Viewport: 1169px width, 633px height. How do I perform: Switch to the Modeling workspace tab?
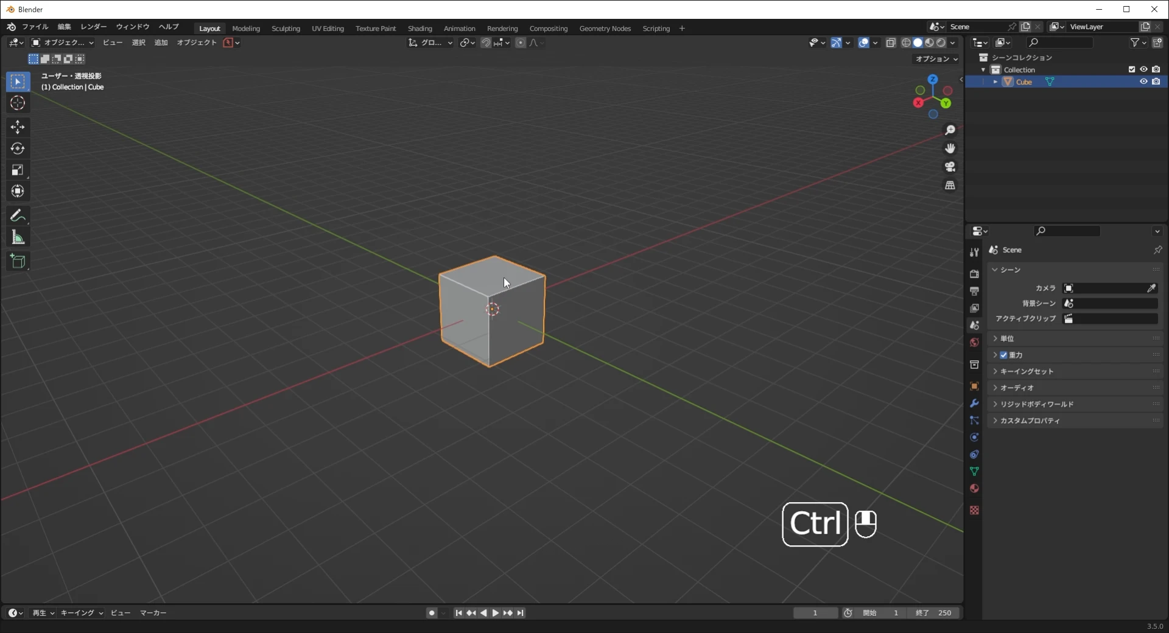[x=246, y=29]
